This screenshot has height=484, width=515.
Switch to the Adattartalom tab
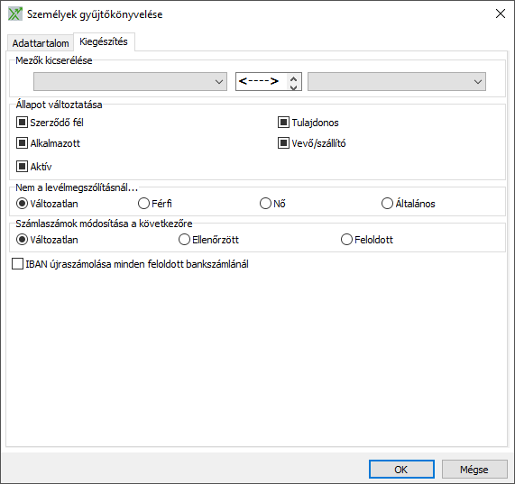41,43
